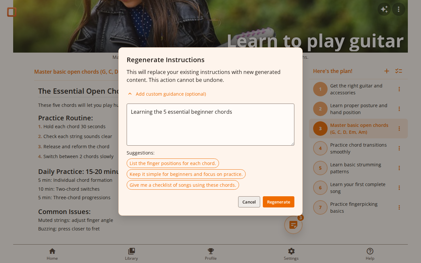The height and width of the screenshot is (263, 421).
Task: Click '5 min: Three-chord progressions' line
Action: (x=74, y=198)
